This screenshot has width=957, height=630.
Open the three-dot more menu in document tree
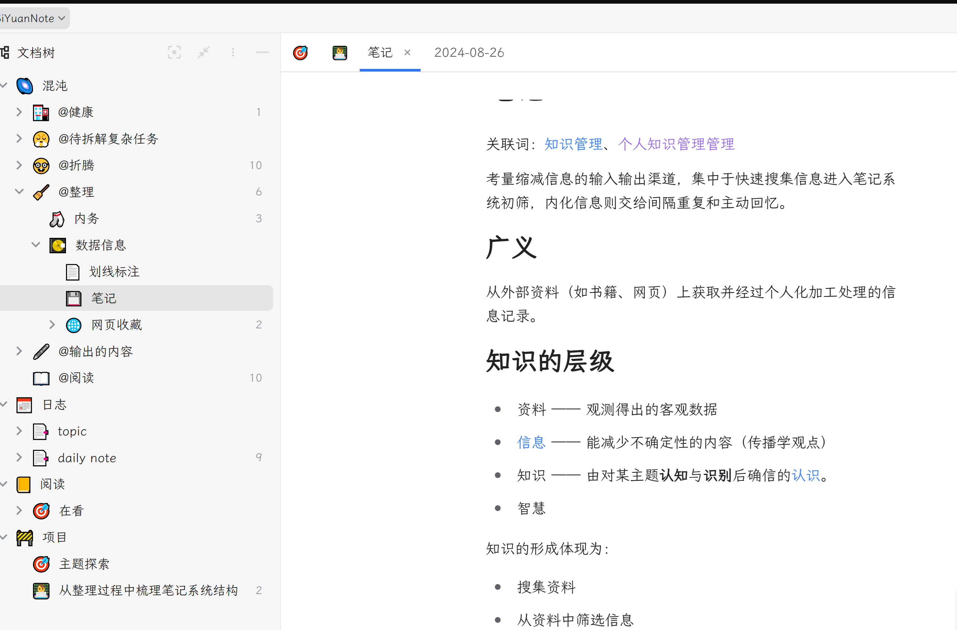click(233, 52)
